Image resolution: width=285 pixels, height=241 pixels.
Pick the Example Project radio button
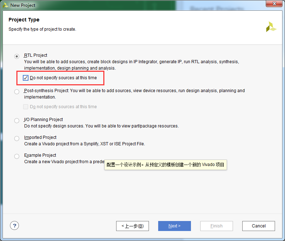pos(17,156)
